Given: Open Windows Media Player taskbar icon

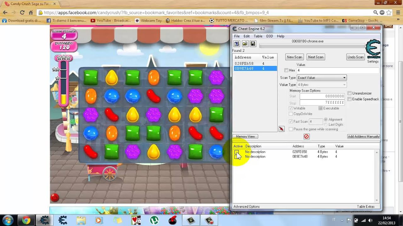Looking at the screenshot, I should pos(99,220).
